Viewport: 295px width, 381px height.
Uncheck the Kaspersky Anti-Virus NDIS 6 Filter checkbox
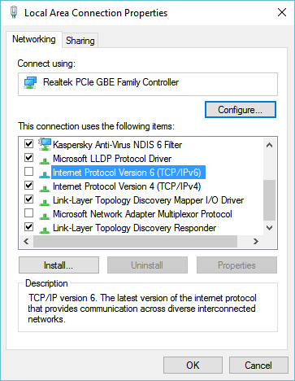(x=28, y=143)
